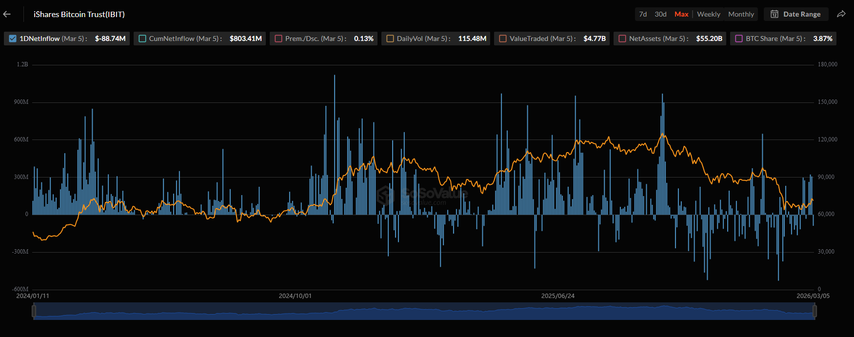Turn on the NetAssets checkbox
Viewport: 854px width, 337px height.
click(x=622, y=39)
